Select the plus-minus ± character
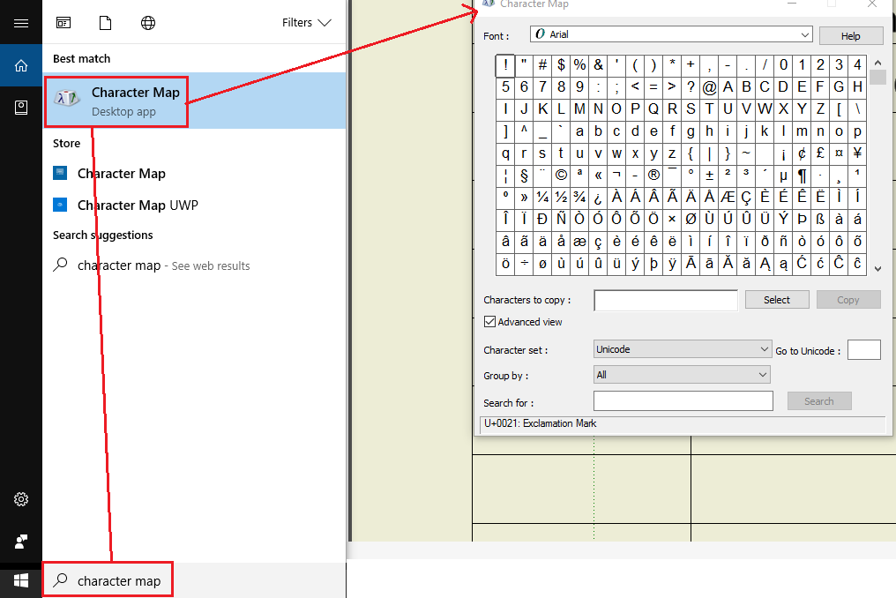The height and width of the screenshot is (598, 896). click(x=709, y=175)
